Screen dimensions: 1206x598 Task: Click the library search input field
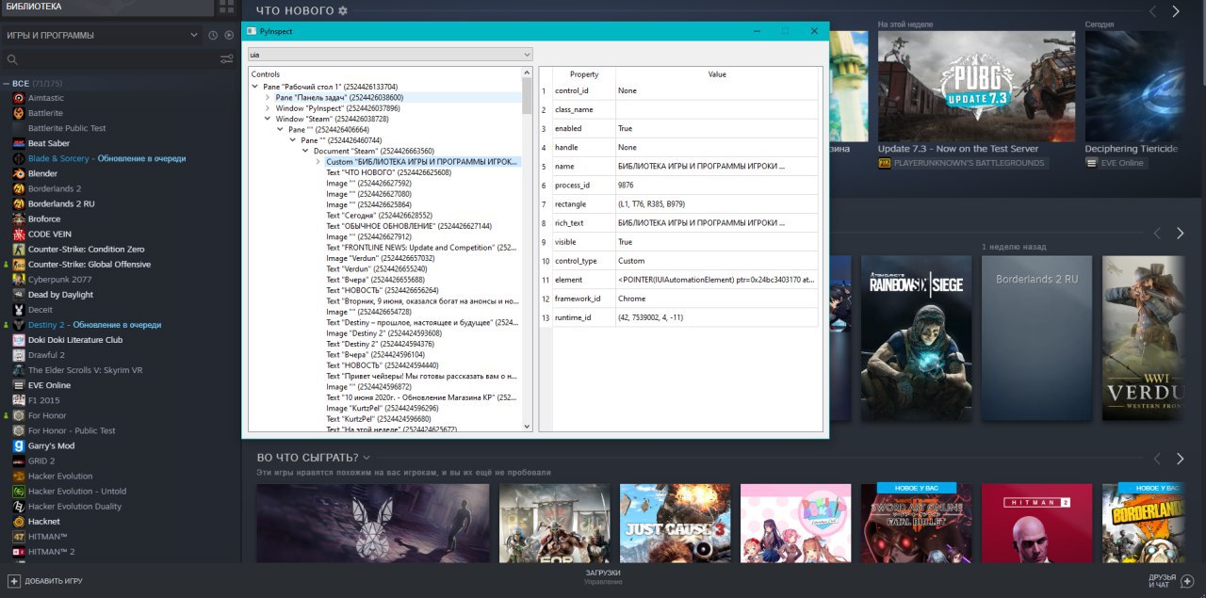[x=113, y=59]
